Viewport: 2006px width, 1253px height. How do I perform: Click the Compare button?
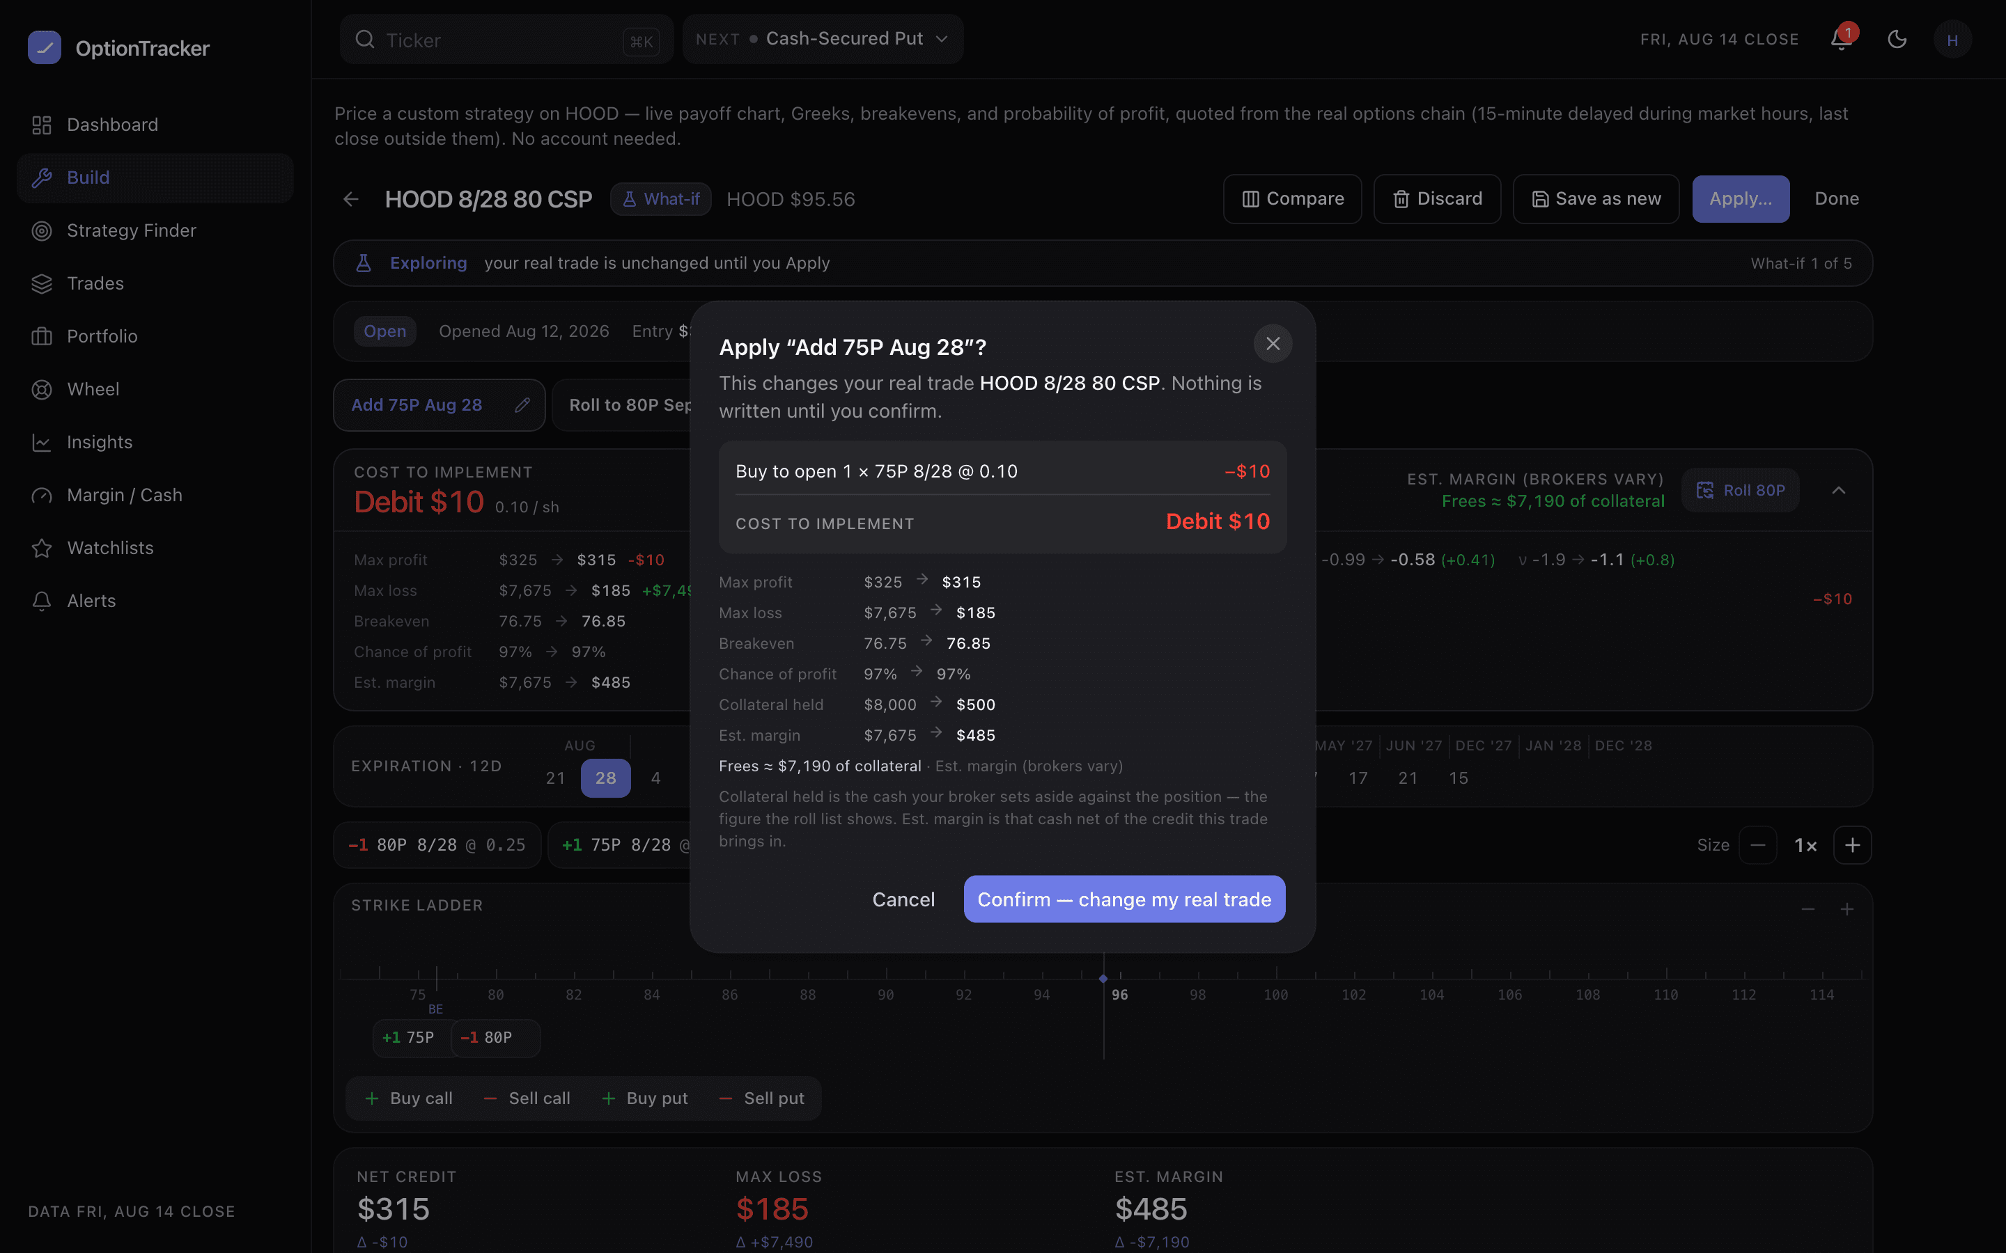coord(1292,199)
